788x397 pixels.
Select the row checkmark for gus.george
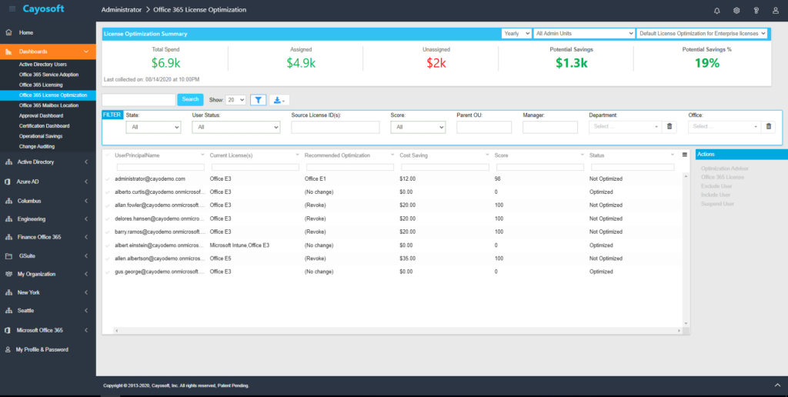107,272
